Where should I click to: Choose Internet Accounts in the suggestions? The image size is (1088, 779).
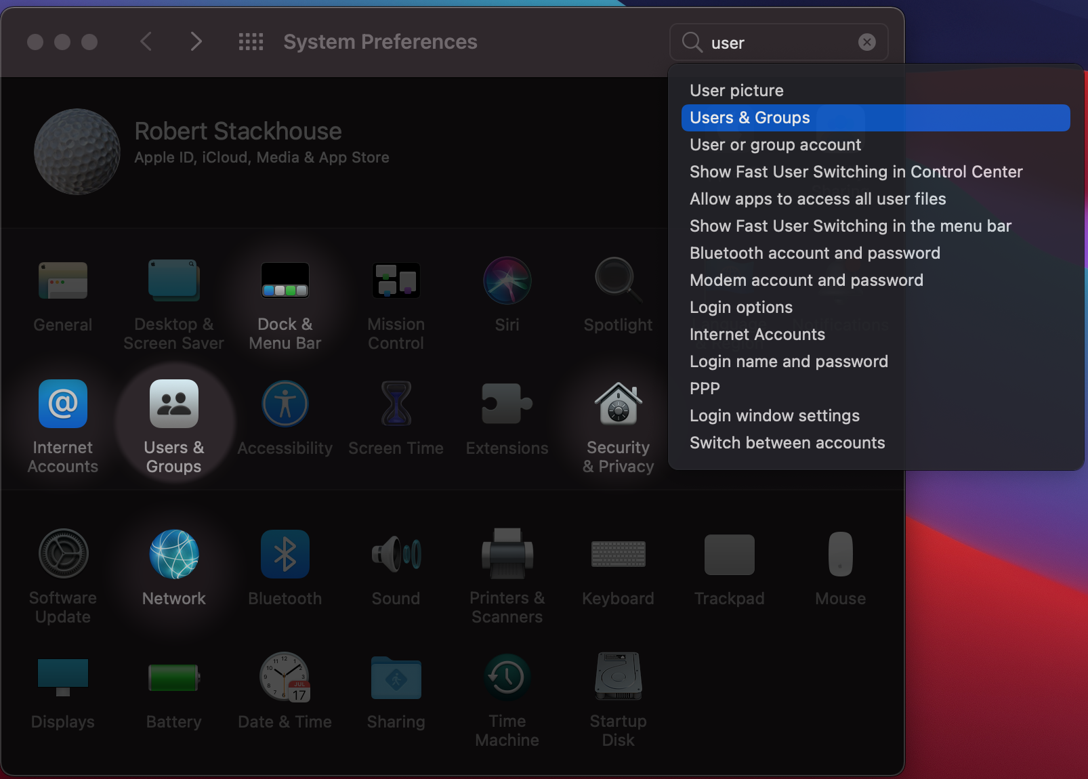[x=757, y=334]
